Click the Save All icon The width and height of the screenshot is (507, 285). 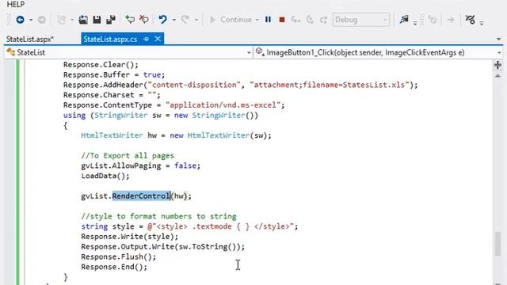coord(111,20)
